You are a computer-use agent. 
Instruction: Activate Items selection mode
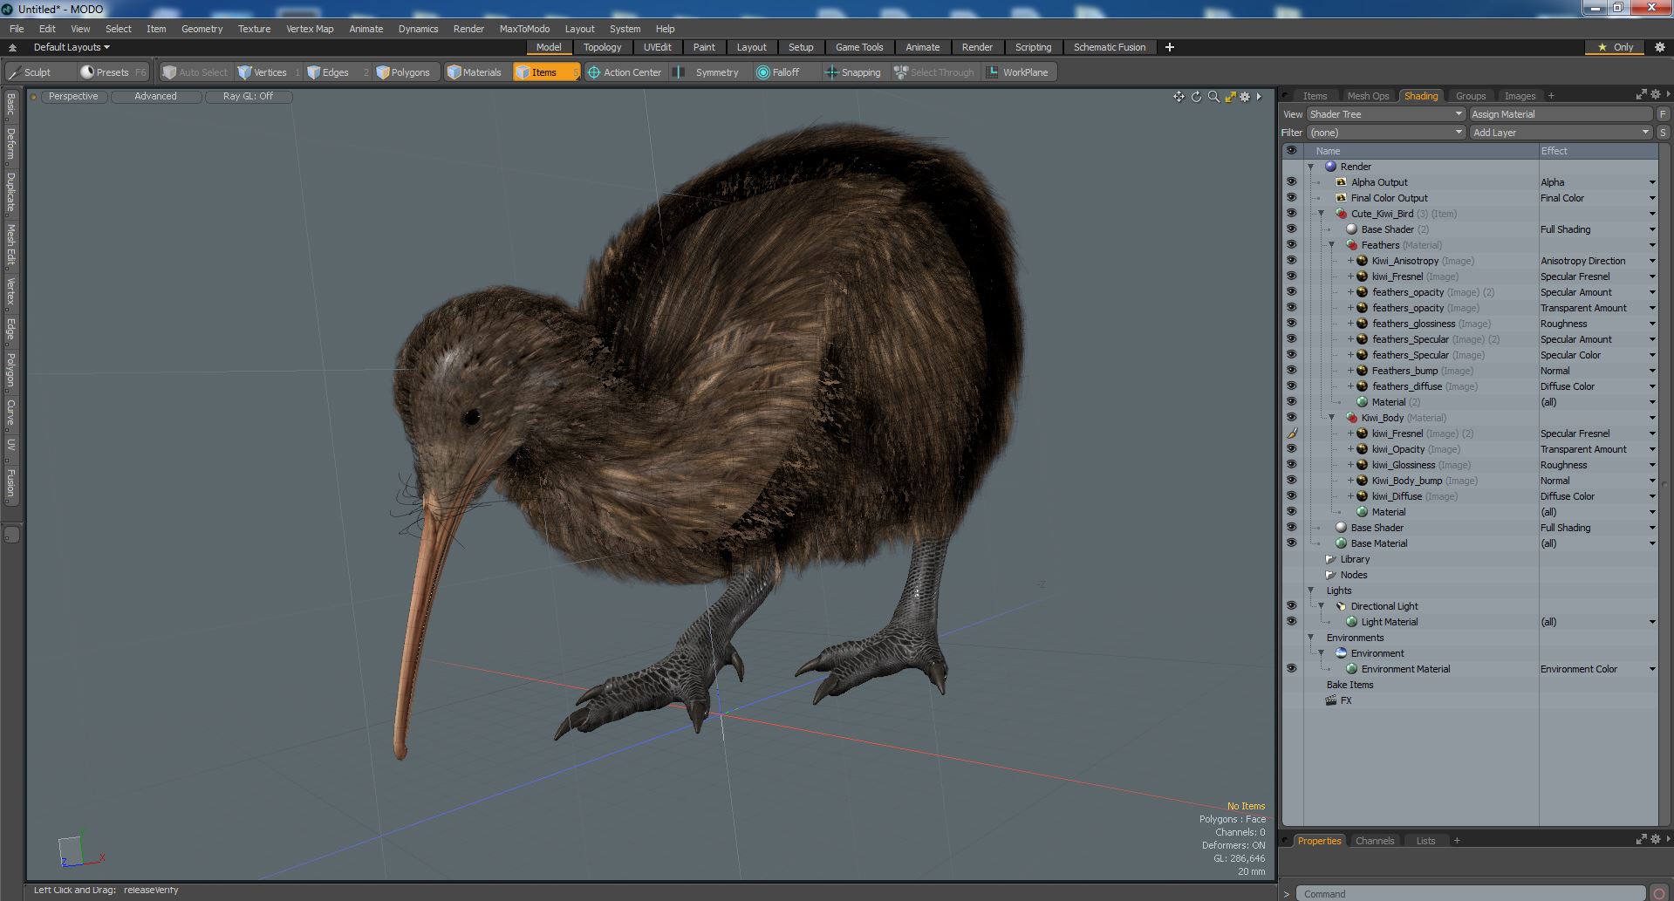click(545, 72)
